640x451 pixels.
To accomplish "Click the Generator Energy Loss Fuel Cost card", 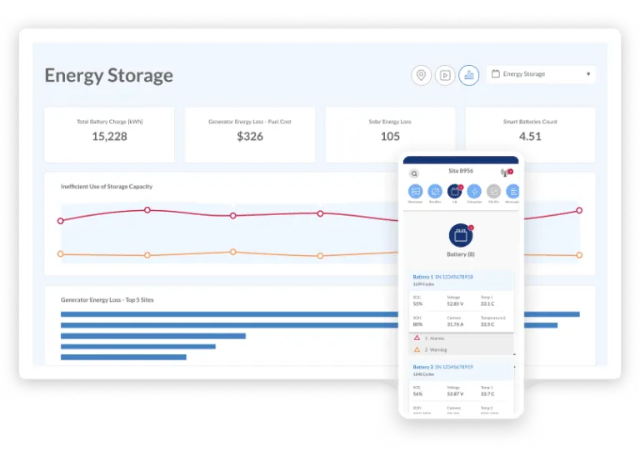I will pos(250,135).
